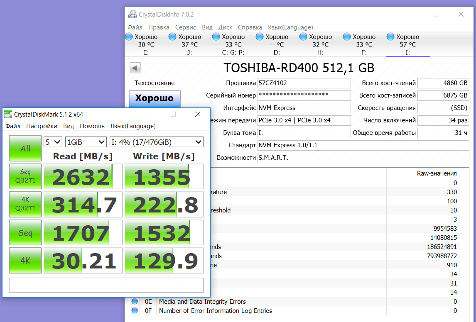Click status orb of attribute 0E row
Image resolution: width=476 pixels, height=322 pixels.
tap(135, 301)
